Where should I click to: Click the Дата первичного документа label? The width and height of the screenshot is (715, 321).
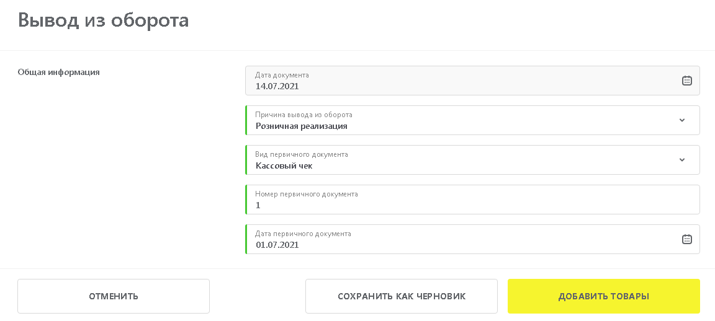click(x=303, y=234)
